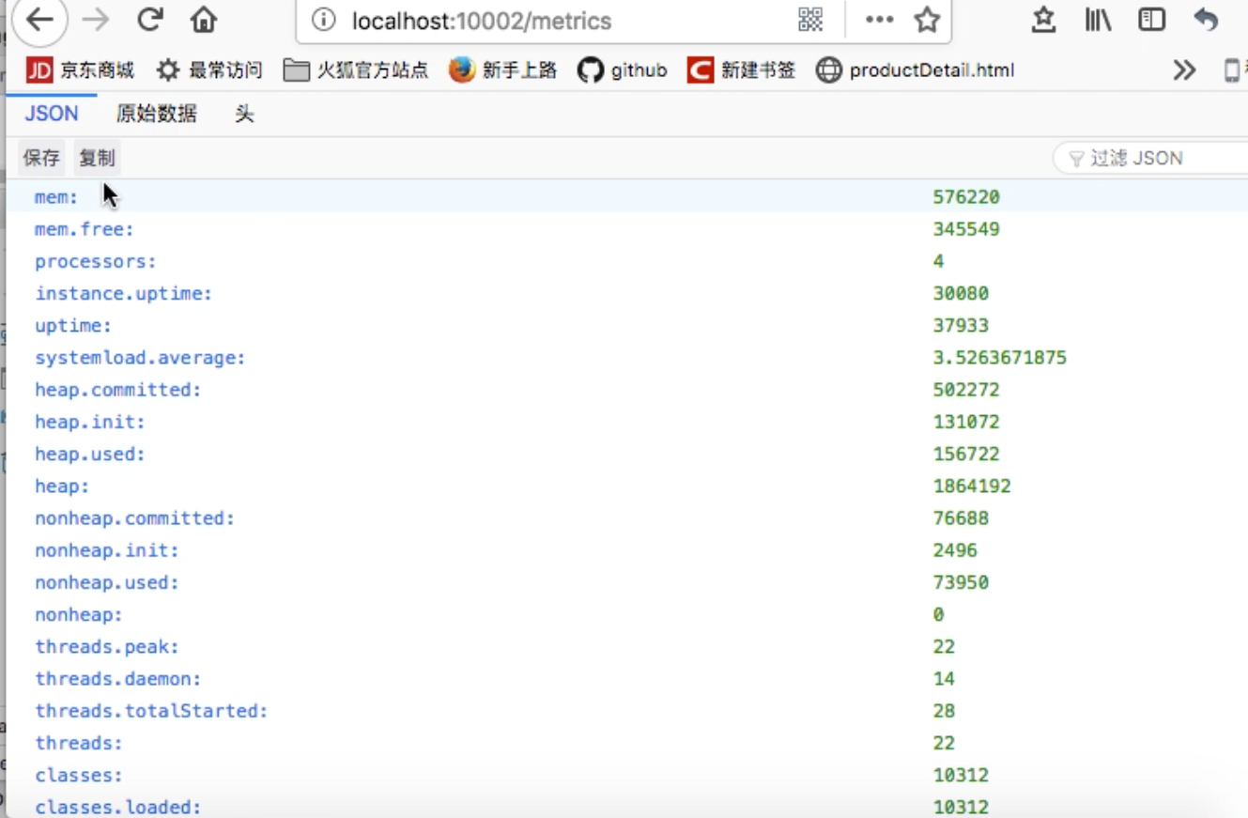The width and height of the screenshot is (1248, 818).
Task: Open the downloads/bookmarks tray icon
Action: pos(1043,20)
